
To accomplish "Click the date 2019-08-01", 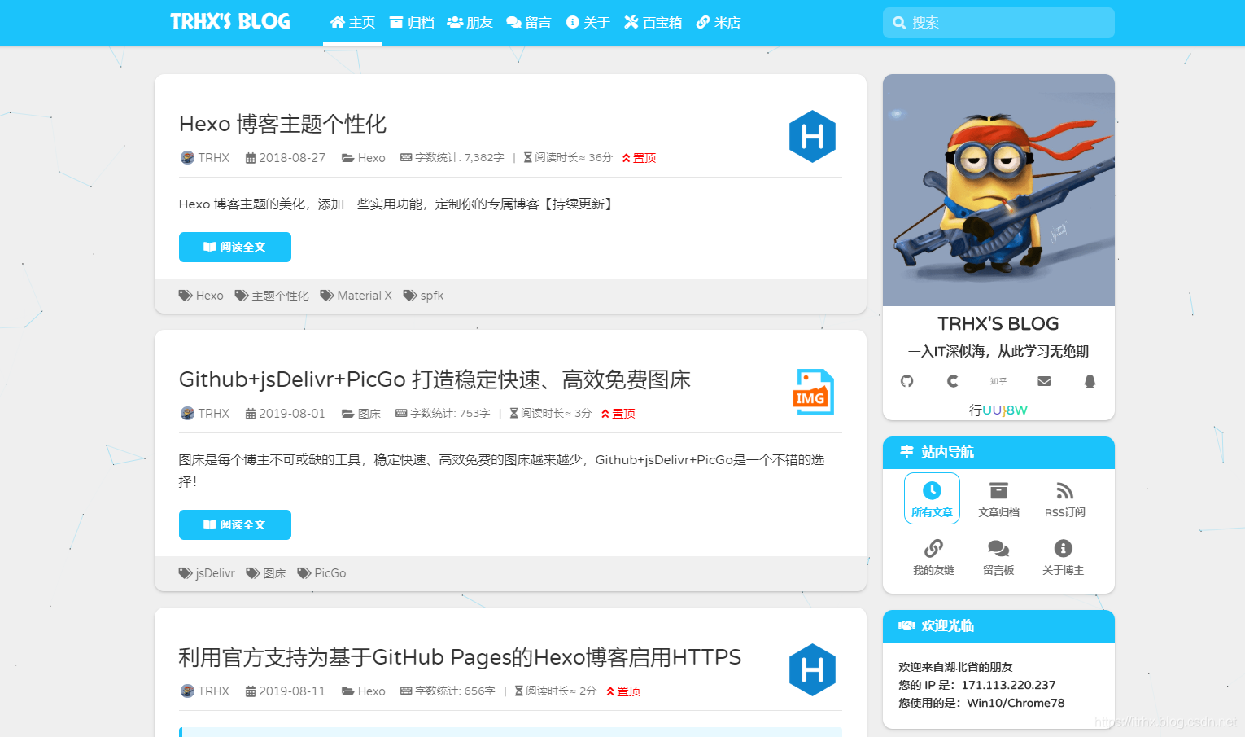I will pos(286,414).
